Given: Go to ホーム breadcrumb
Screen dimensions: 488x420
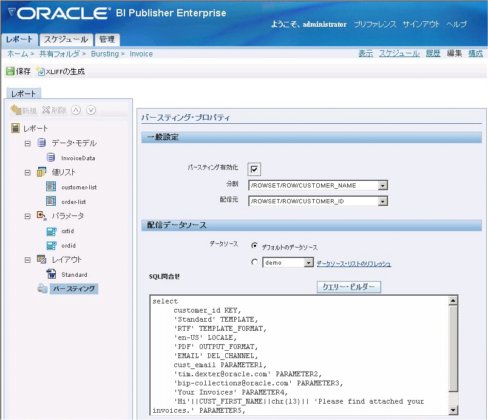Looking at the screenshot, I should click(18, 54).
